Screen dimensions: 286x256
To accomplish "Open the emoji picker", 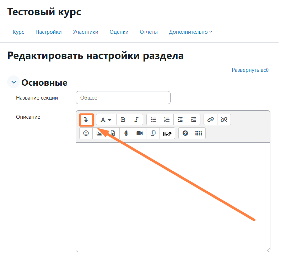I will coord(86,133).
